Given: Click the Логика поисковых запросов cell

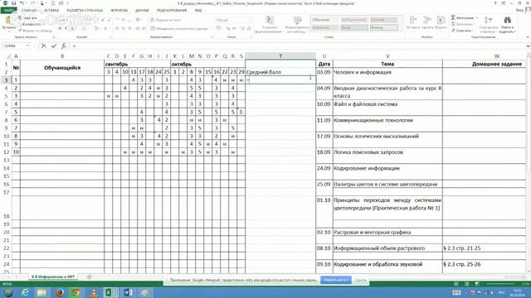Looking at the screenshot, I should click(x=387, y=156).
